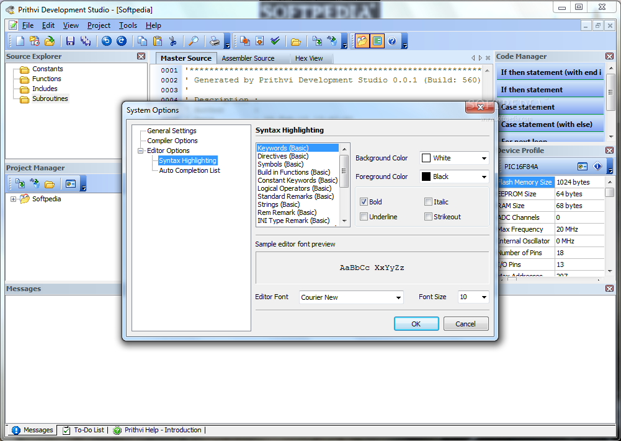The width and height of the screenshot is (621, 441).
Task: Click the paste clipboard icon
Action: tap(158, 41)
